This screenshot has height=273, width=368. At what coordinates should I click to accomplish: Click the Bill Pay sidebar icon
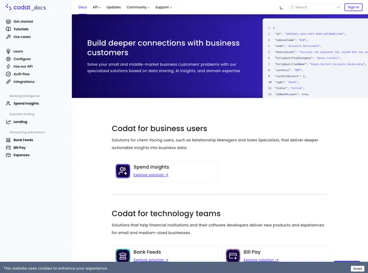click(x=8, y=148)
